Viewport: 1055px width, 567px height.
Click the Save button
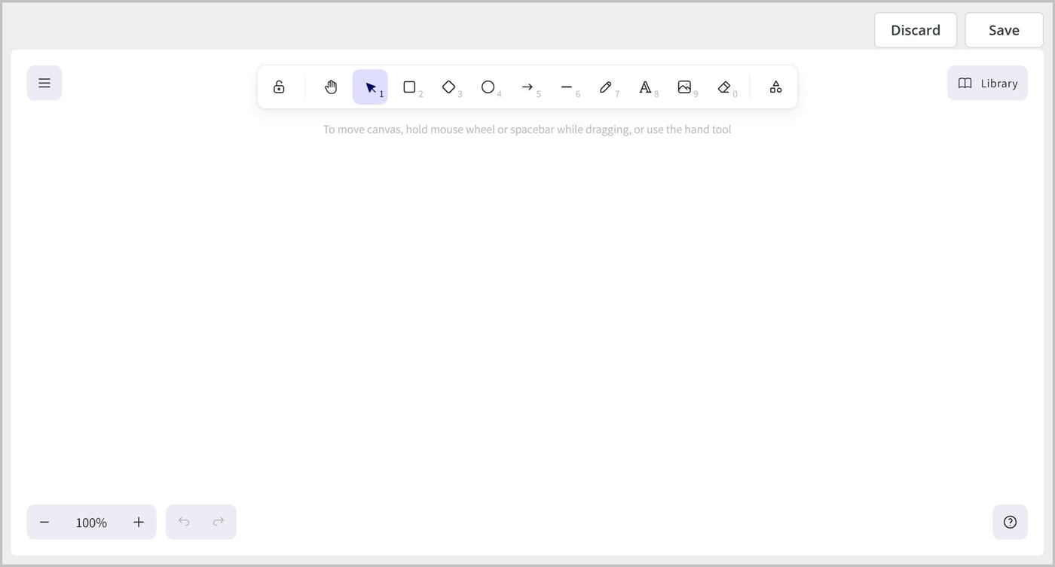(1004, 30)
